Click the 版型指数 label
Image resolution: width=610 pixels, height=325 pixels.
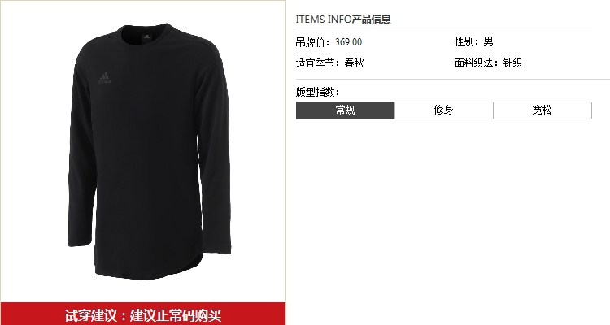pyautogui.click(x=317, y=92)
